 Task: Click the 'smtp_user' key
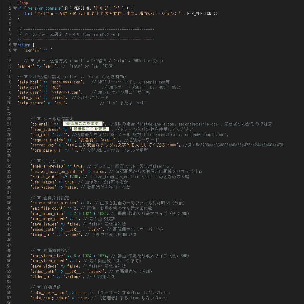tap(29, 93)
